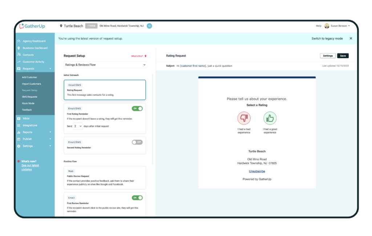Close the latest version banner
This screenshot has height=236, width=372.
[x=351, y=38]
